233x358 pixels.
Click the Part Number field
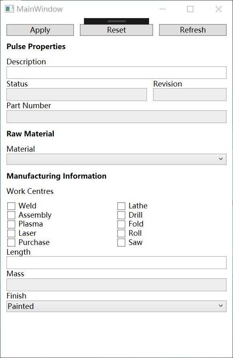pyautogui.click(x=117, y=117)
